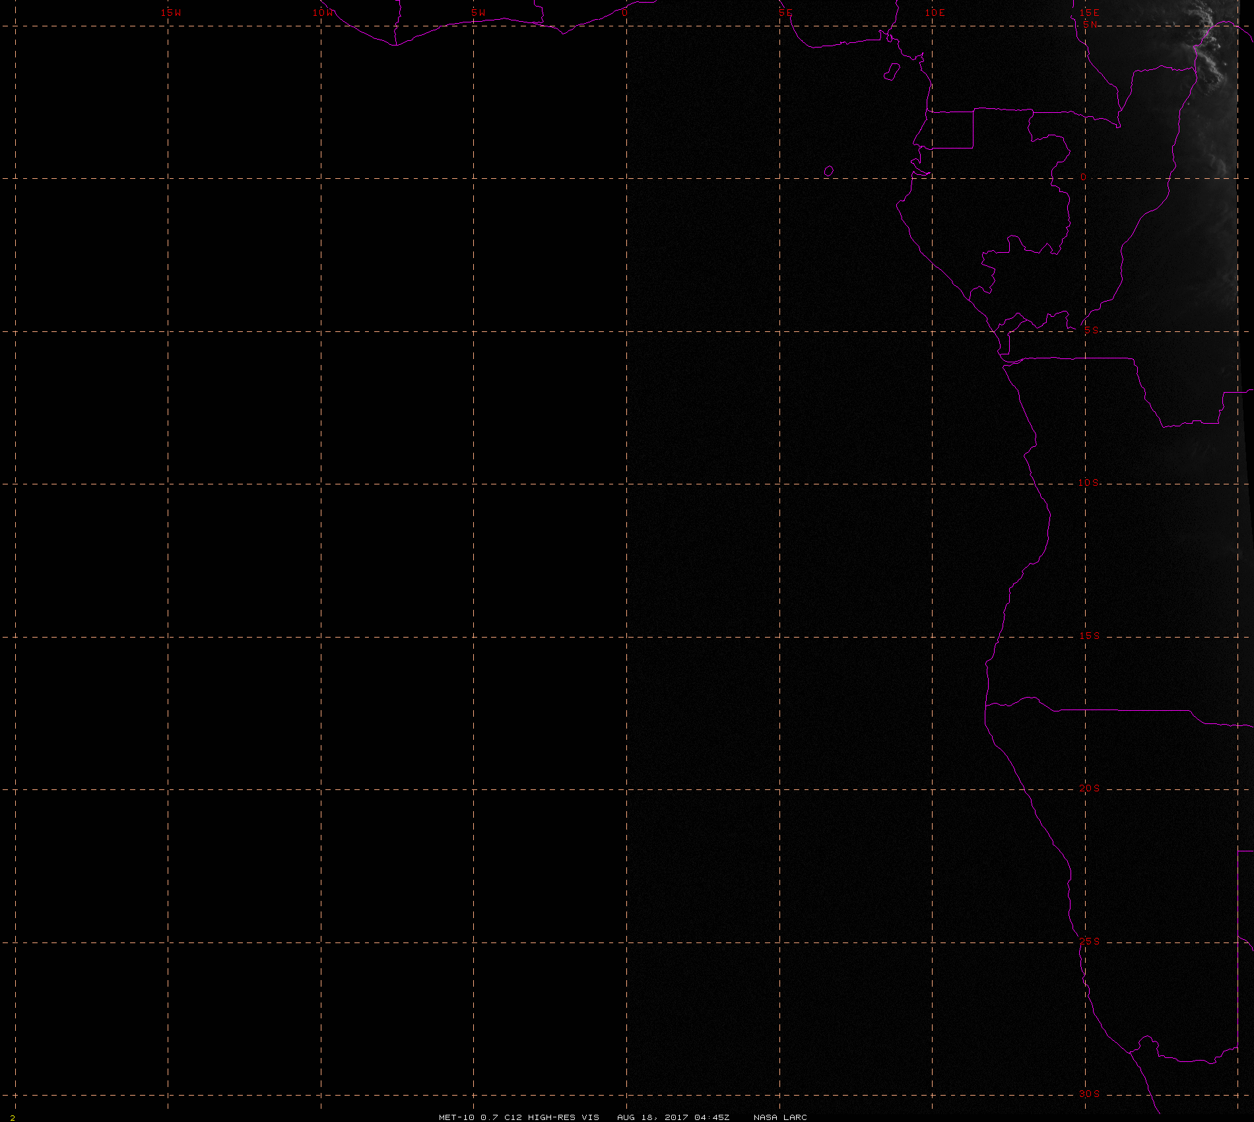Screen dimensions: 1254x1122
Task: Click the yellow 2 frame number
Action: (13, 1117)
